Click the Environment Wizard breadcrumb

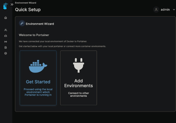click(x=26, y=3)
